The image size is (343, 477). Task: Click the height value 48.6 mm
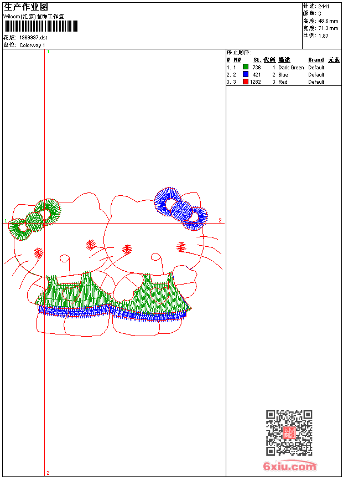click(x=328, y=21)
